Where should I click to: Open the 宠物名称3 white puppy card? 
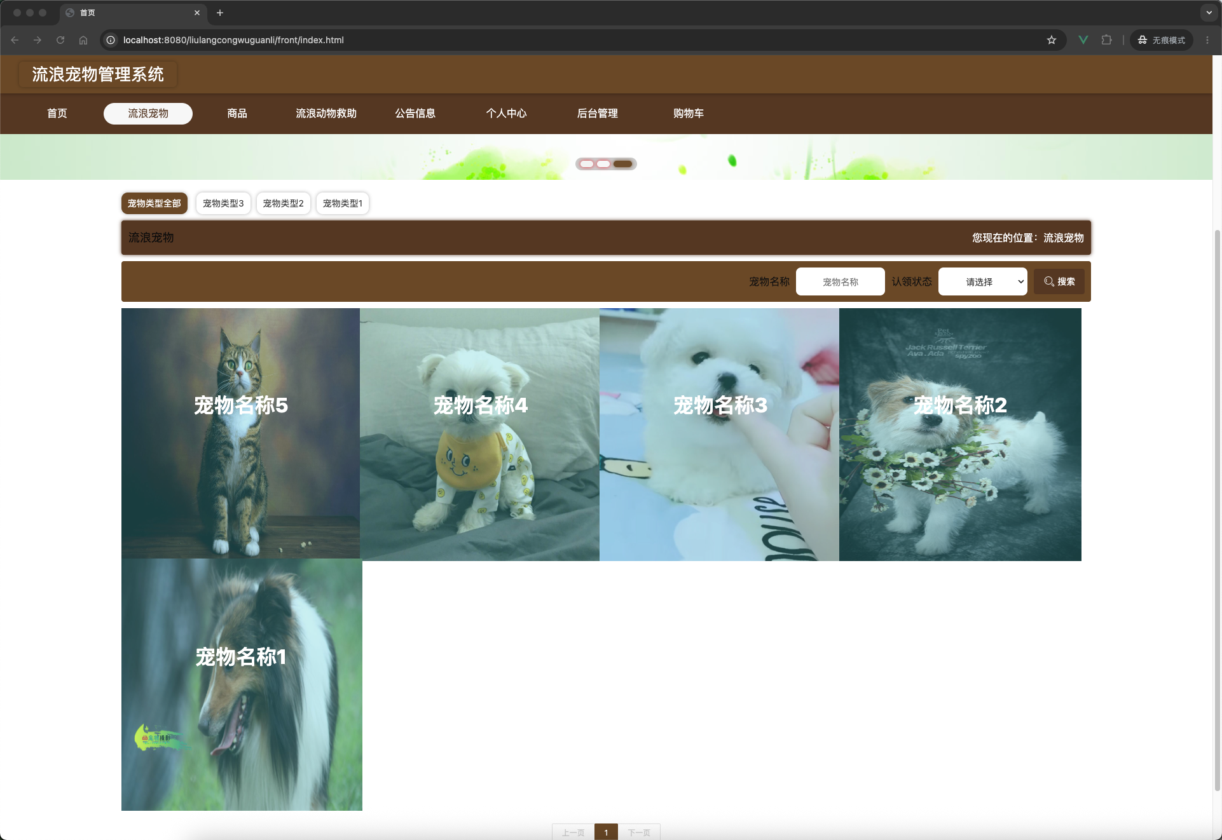719,435
